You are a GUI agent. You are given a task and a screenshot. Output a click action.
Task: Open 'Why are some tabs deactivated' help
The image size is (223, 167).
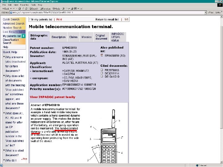point(15,64)
